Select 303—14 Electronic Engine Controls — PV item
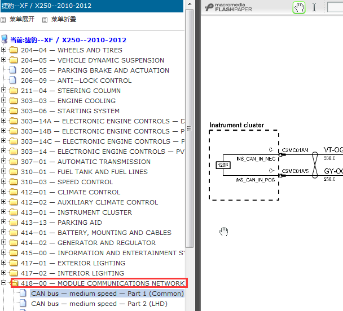 click(x=103, y=152)
